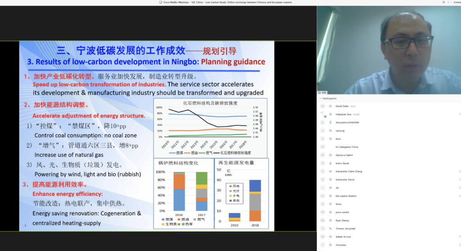
Task: Click the phone icon next to Tomasz Jerzyniak
Action: click(330, 229)
